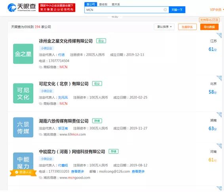Open the VIP会员 dropdown menu
This screenshot has height=192, width=224.
216,10
